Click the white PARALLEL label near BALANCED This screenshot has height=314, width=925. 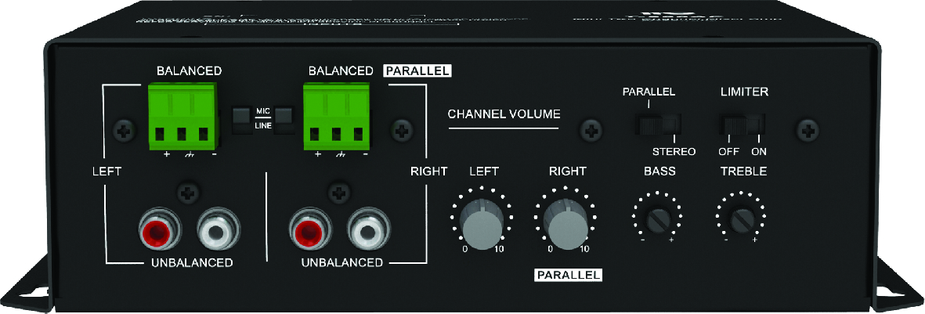[x=417, y=70]
